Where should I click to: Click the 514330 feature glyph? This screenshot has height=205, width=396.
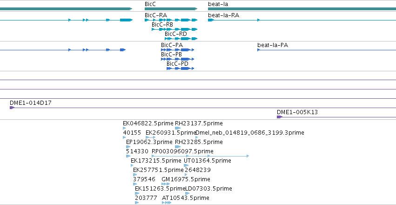click(128, 156)
